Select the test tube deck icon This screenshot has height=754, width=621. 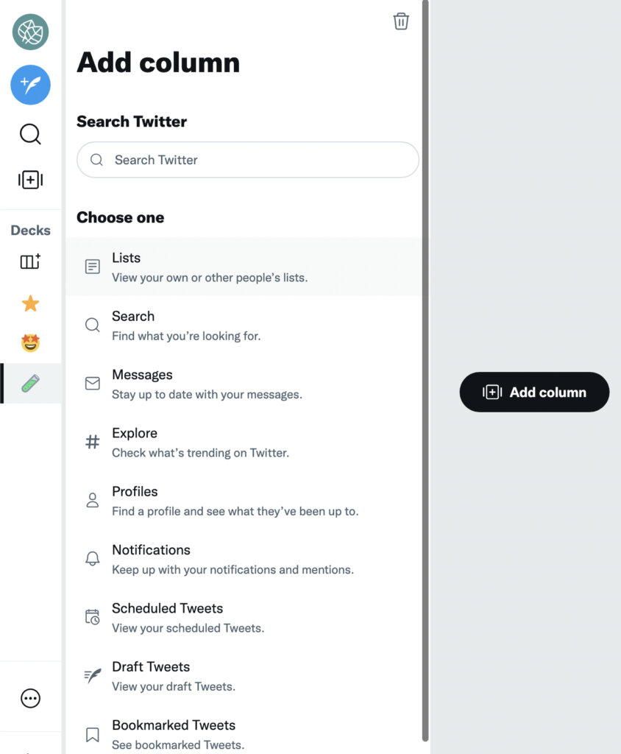30,383
